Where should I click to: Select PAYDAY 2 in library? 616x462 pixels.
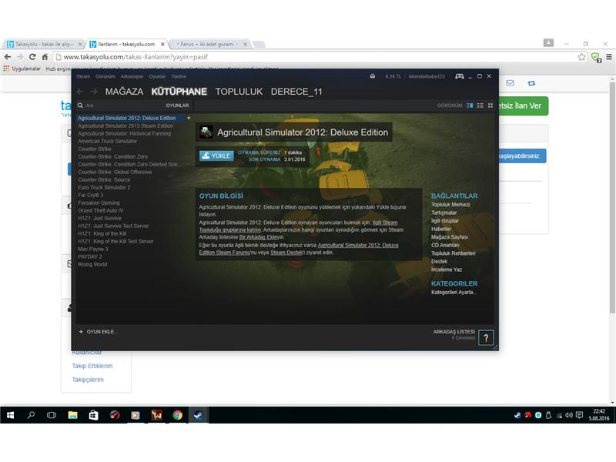(x=90, y=256)
